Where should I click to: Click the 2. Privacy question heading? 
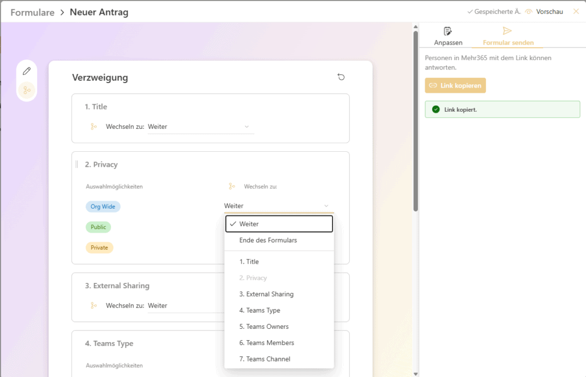[101, 164]
